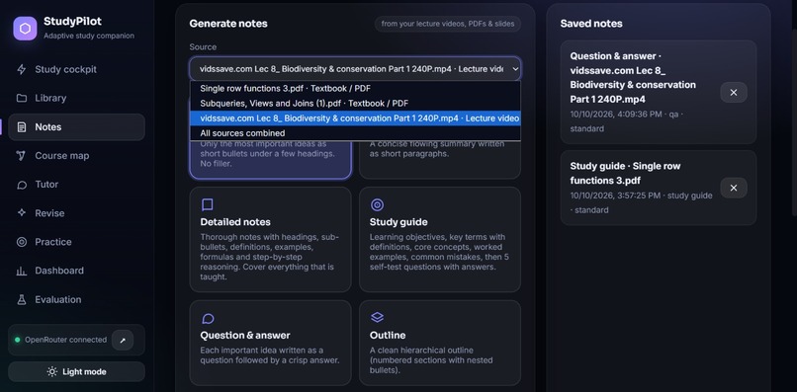Click the Question & answer bubble icon
Screen dimensions: 797x392
pos(208,318)
